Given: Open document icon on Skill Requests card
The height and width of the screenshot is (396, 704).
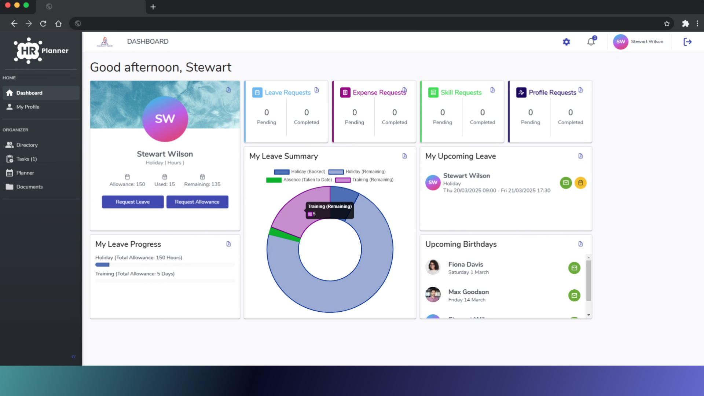Looking at the screenshot, I should [x=492, y=90].
